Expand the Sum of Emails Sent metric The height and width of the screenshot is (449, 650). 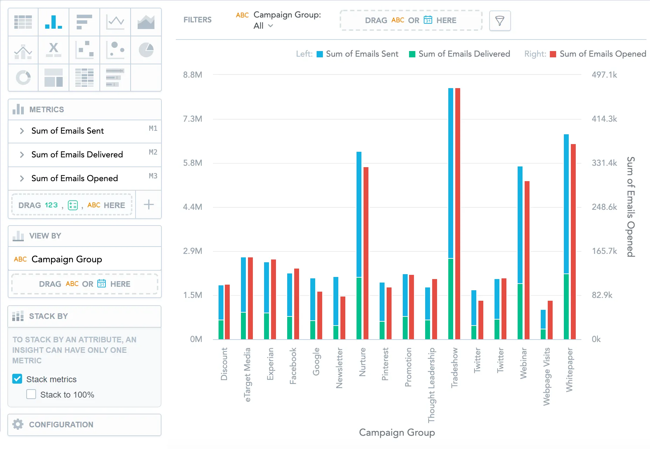[x=21, y=131]
